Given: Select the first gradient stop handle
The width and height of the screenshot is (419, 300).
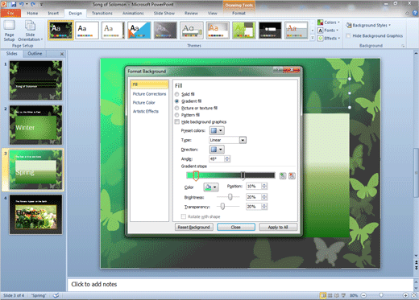Looking at the screenshot, I should point(196,176).
